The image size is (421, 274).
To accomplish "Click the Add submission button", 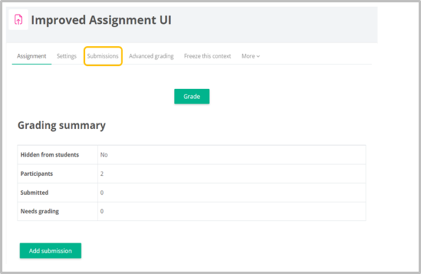I will point(51,251).
